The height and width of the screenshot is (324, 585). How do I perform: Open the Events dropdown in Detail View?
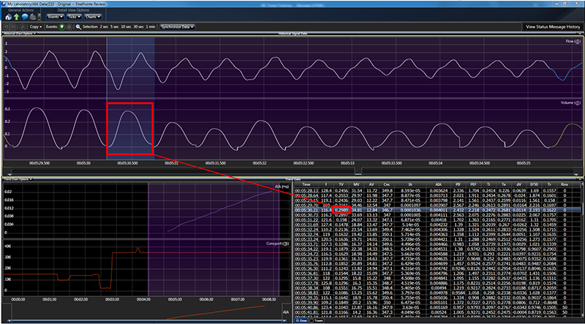[x=56, y=17]
